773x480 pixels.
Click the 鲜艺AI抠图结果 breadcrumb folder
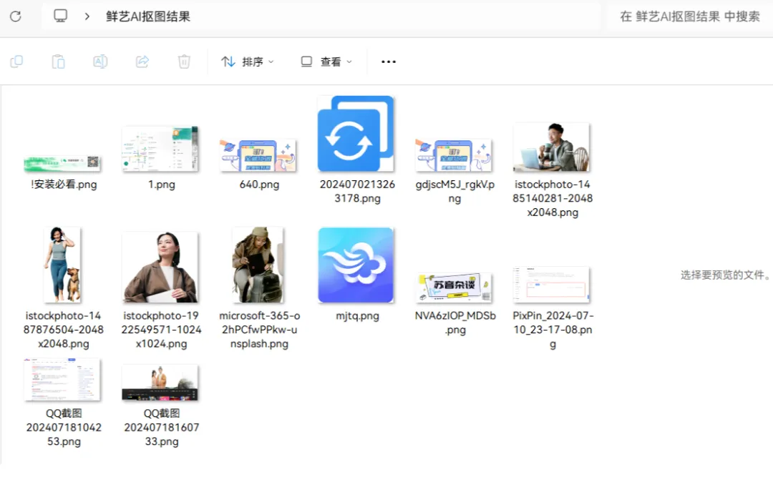(148, 16)
